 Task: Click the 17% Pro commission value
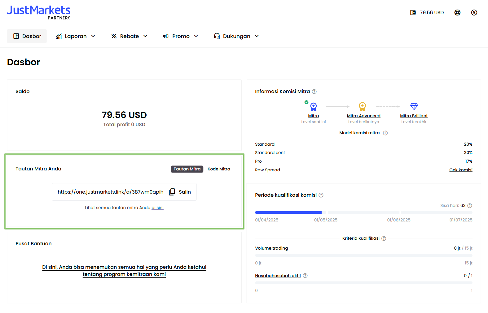[469, 161]
